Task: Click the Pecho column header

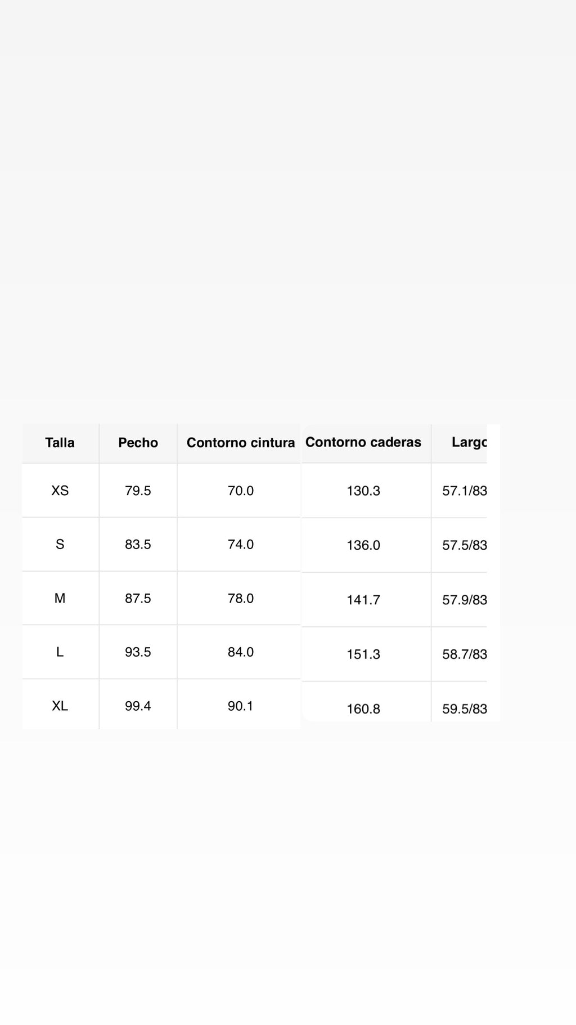Action: click(x=138, y=443)
